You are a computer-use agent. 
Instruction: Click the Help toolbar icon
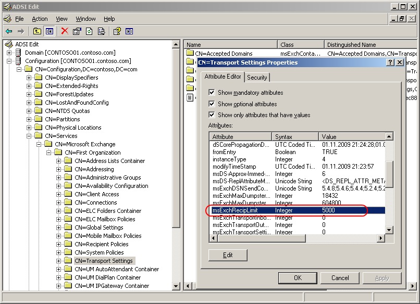click(117, 31)
